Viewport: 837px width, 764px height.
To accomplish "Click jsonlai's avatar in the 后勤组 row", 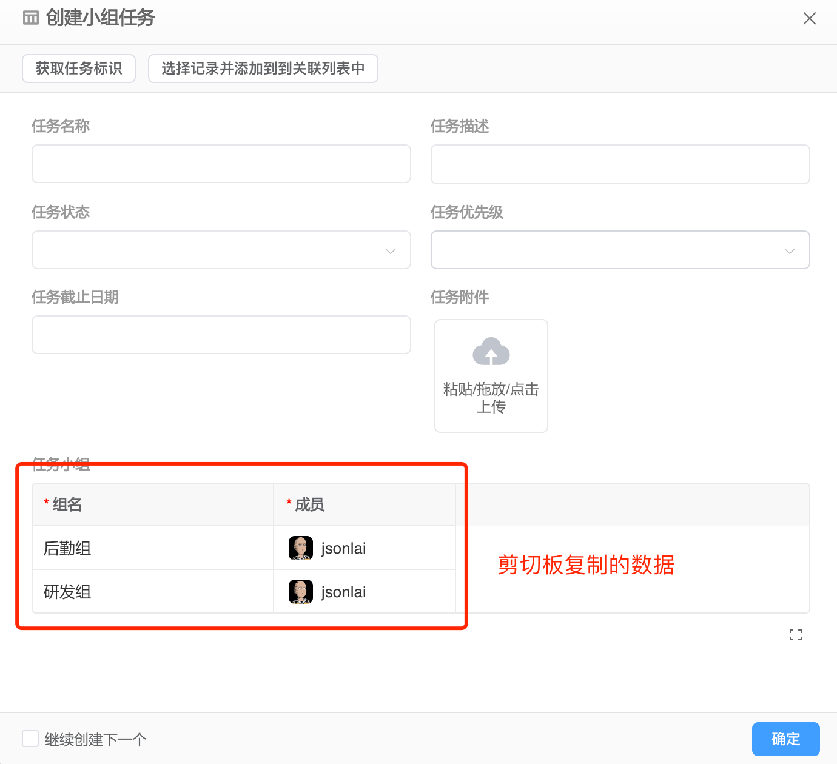I will coord(300,548).
